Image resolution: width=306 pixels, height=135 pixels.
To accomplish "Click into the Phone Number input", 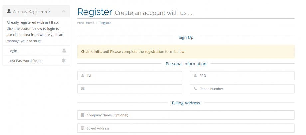I will point(245,89).
